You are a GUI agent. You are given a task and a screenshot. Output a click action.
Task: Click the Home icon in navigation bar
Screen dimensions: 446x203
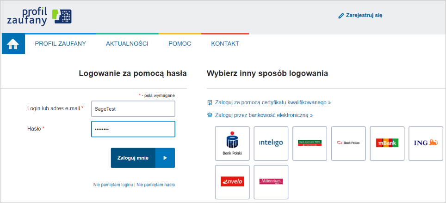13,44
